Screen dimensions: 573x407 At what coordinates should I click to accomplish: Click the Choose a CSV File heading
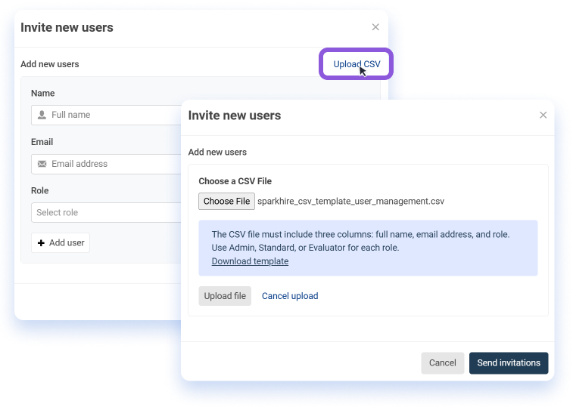coord(235,181)
